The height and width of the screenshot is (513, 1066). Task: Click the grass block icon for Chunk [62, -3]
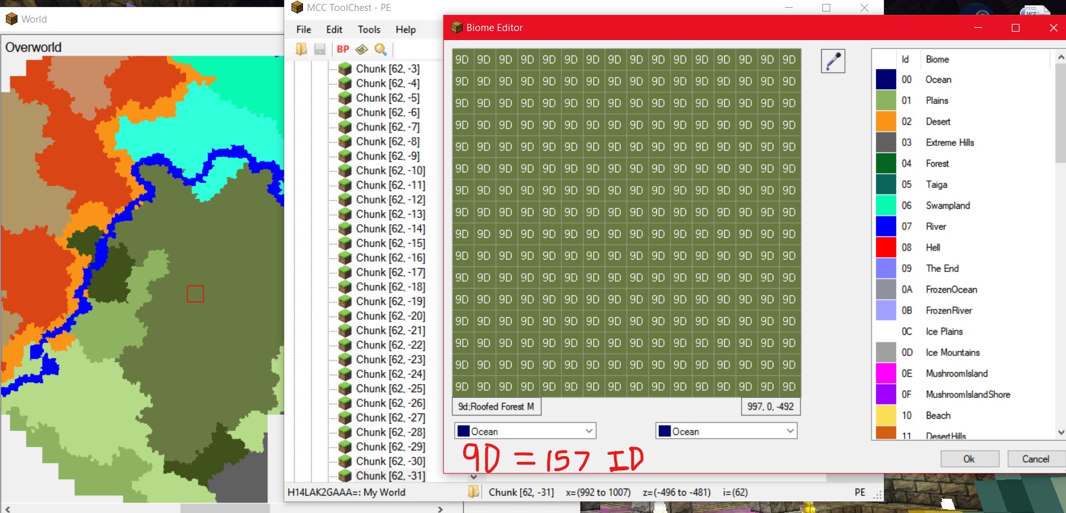click(345, 68)
